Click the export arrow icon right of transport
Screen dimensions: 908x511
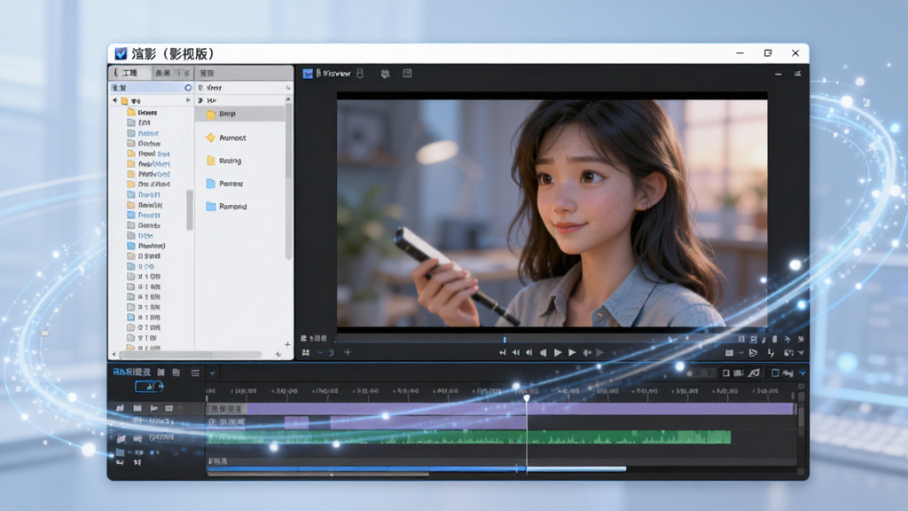(753, 352)
